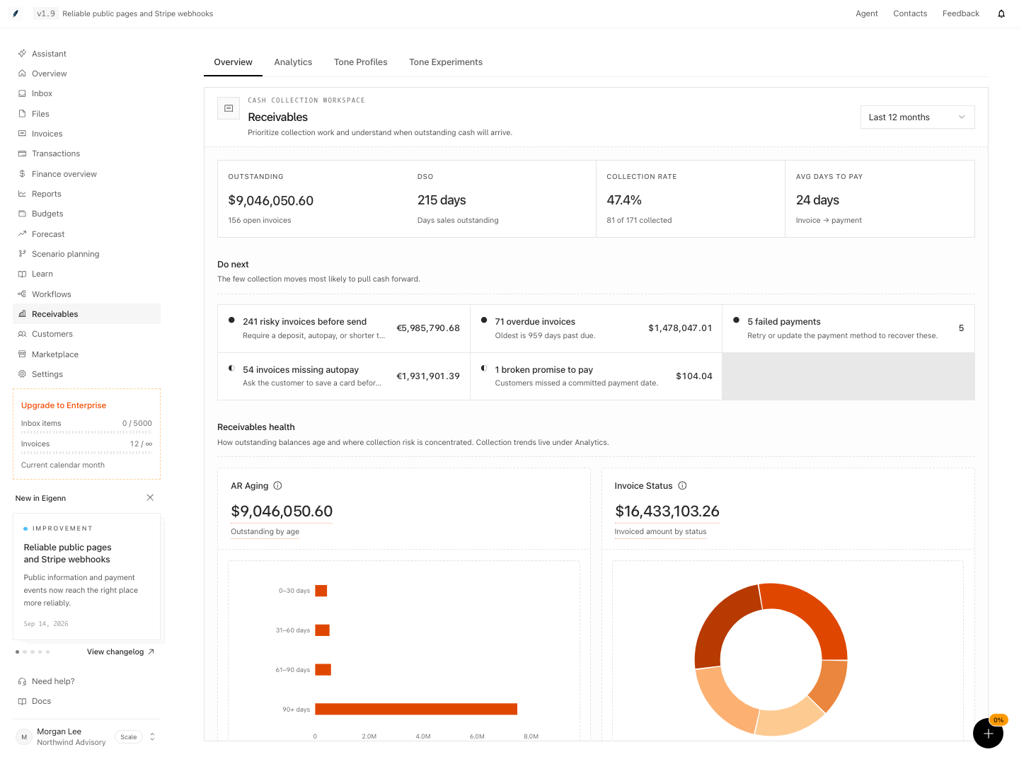1019x764 pixels.
Task: Click the v1.9 version badge
Action: 46,13
